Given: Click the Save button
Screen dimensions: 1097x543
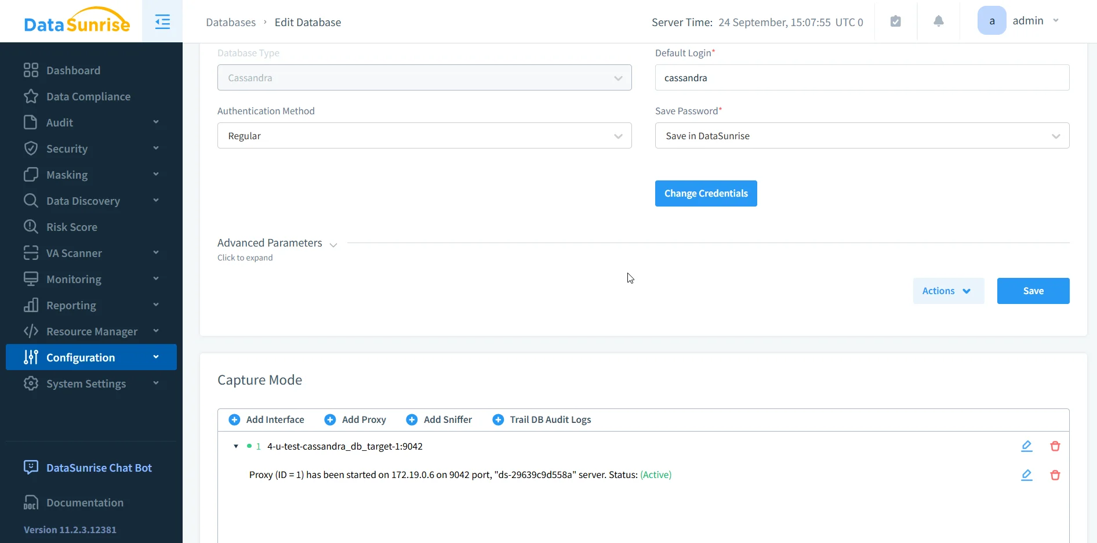Looking at the screenshot, I should [1033, 291].
